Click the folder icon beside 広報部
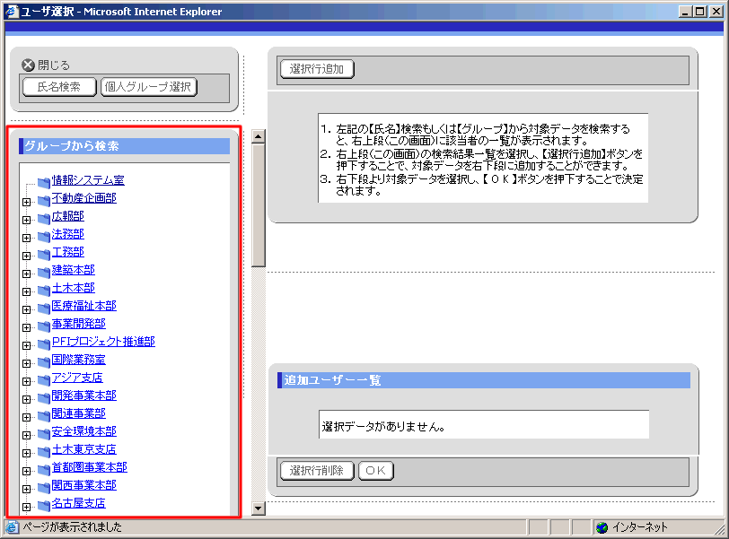The image size is (729, 539). point(44,219)
